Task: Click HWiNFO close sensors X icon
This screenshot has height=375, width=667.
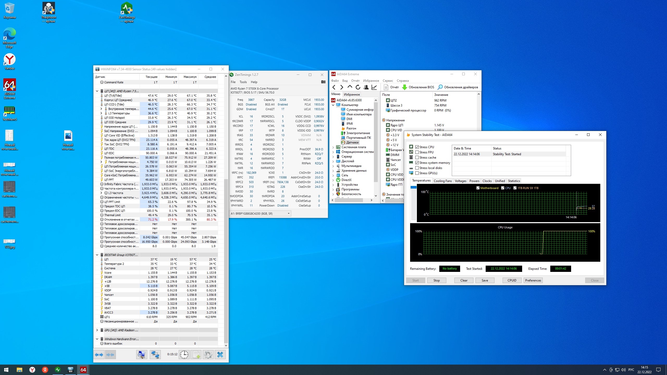Action: 220,354
